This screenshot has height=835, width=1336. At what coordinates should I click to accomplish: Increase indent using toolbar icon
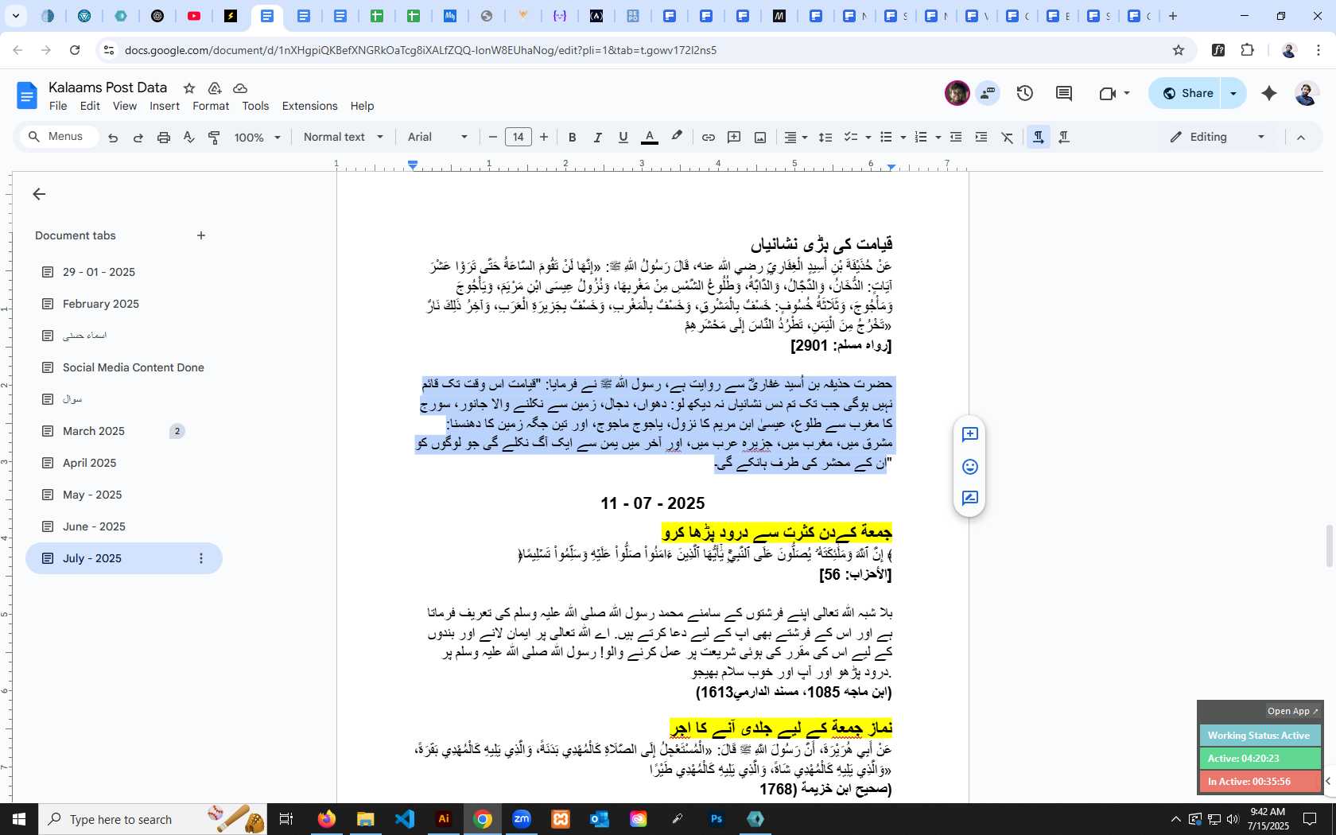coord(981,138)
